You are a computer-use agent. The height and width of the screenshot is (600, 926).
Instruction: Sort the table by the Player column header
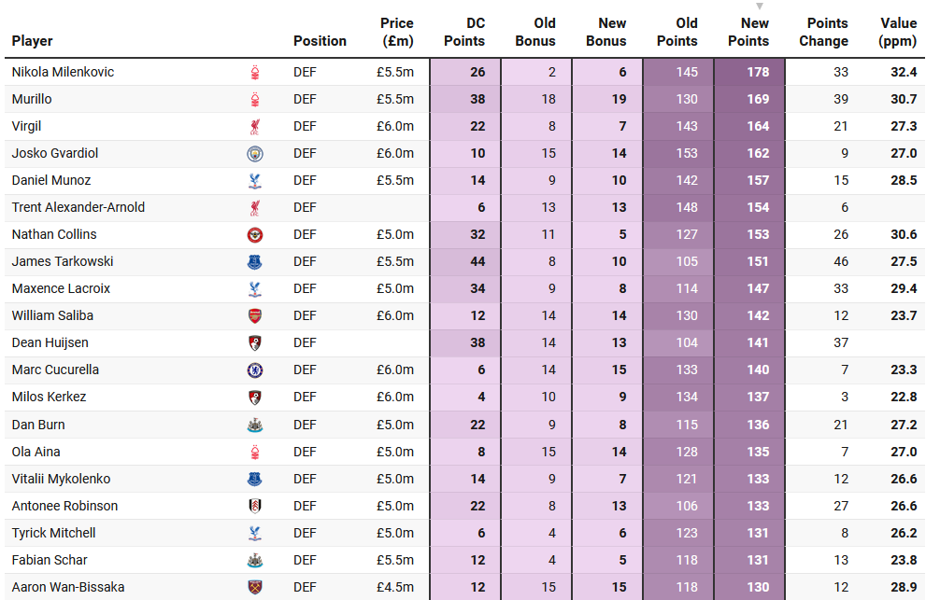[33, 41]
